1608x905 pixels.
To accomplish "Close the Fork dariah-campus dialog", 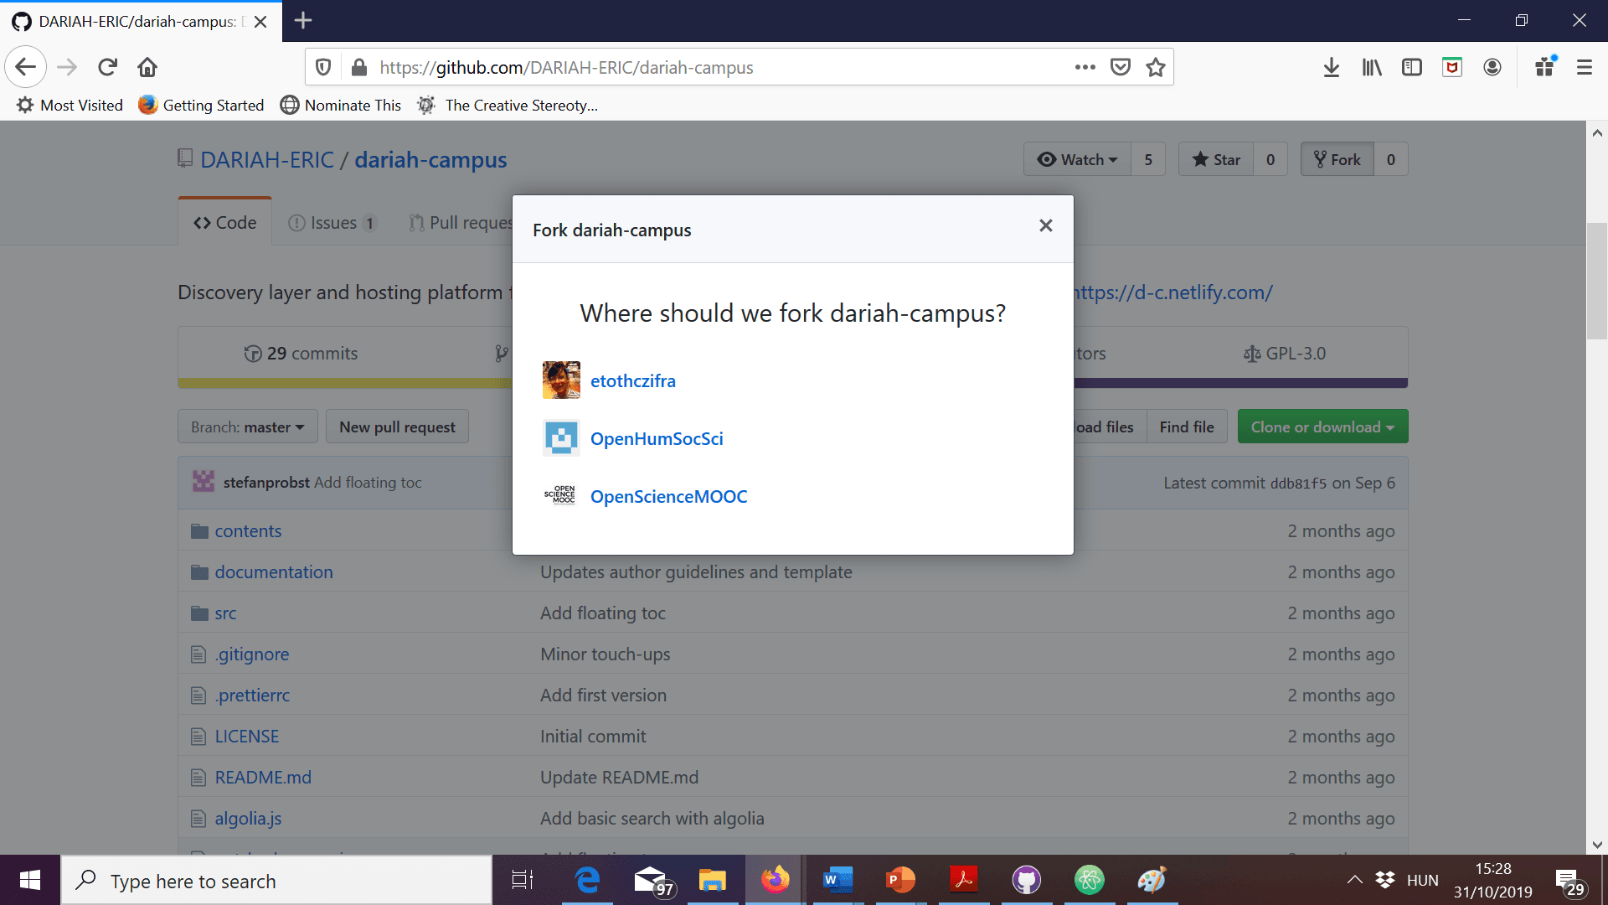I will (1045, 225).
